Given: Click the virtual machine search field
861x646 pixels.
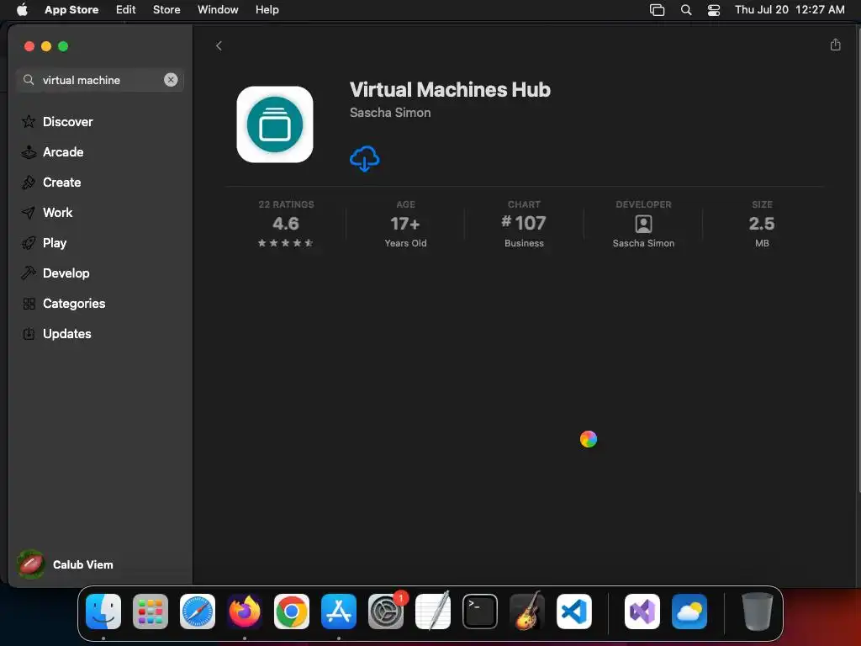Looking at the screenshot, I should coord(100,80).
